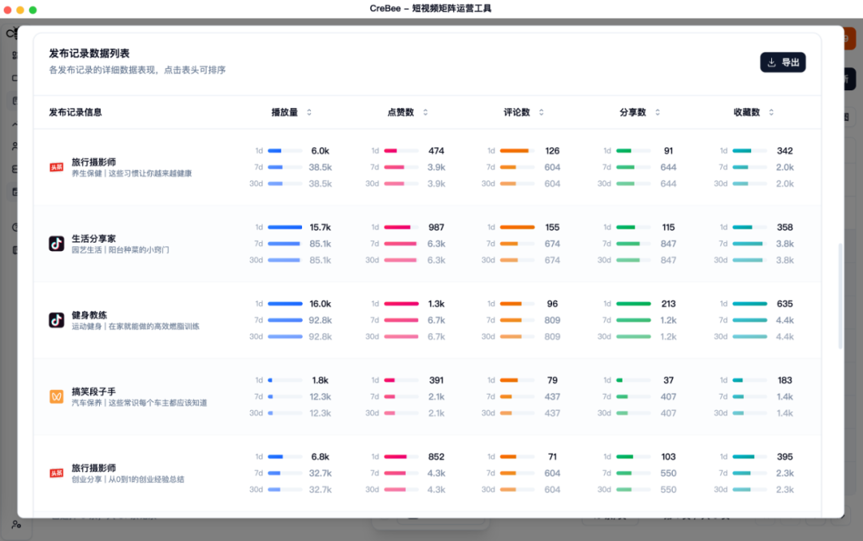Click 6.0k play count value

pyautogui.click(x=320, y=151)
